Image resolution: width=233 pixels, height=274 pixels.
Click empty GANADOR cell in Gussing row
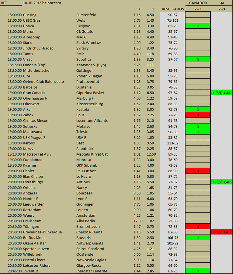198,15
